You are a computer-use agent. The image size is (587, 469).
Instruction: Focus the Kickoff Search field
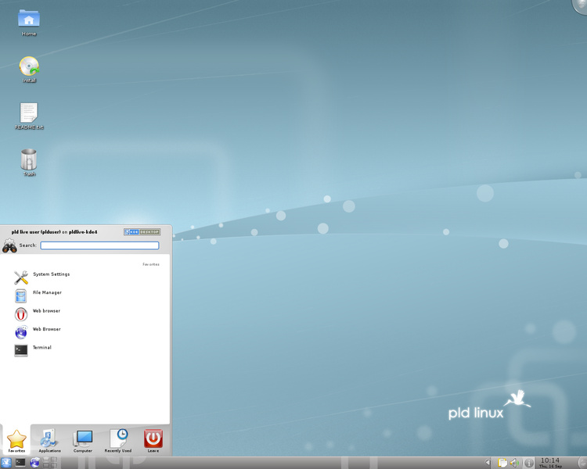(x=99, y=245)
